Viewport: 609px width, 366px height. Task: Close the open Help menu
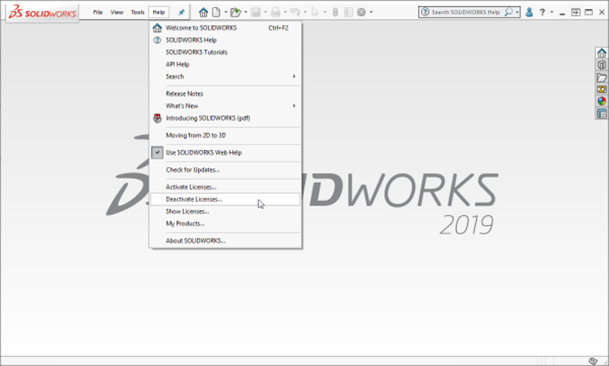pos(158,12)
